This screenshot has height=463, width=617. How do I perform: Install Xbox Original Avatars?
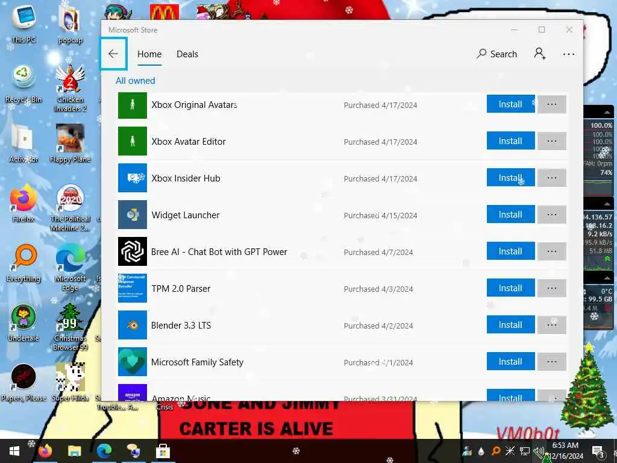tap(510, 104)
